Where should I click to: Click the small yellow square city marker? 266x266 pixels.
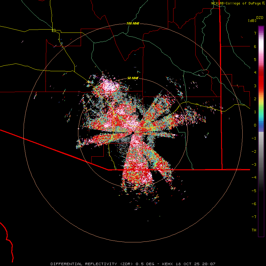(x=53, y=30)
